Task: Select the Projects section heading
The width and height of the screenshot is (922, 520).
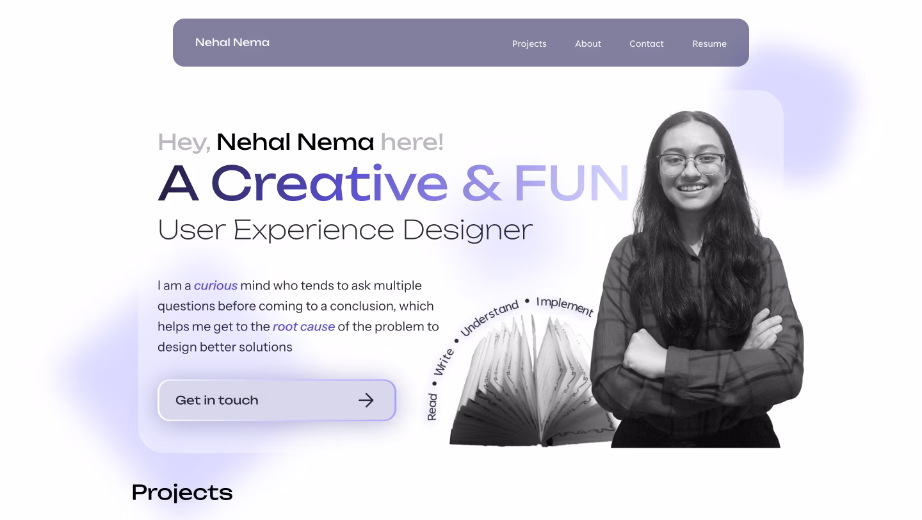Action: point(182,492)
